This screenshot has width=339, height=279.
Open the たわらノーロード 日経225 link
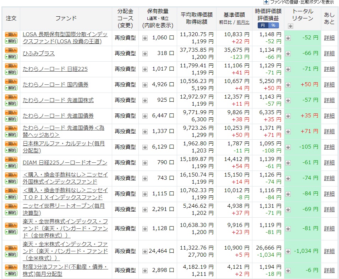pos(55,69)
